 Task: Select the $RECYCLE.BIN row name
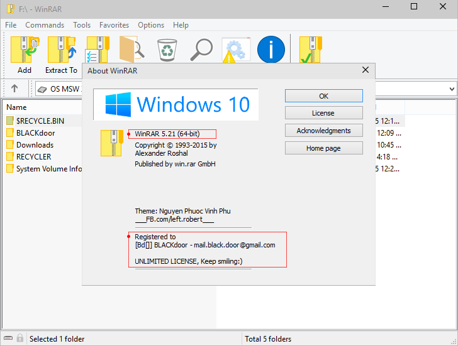[40, 121]
